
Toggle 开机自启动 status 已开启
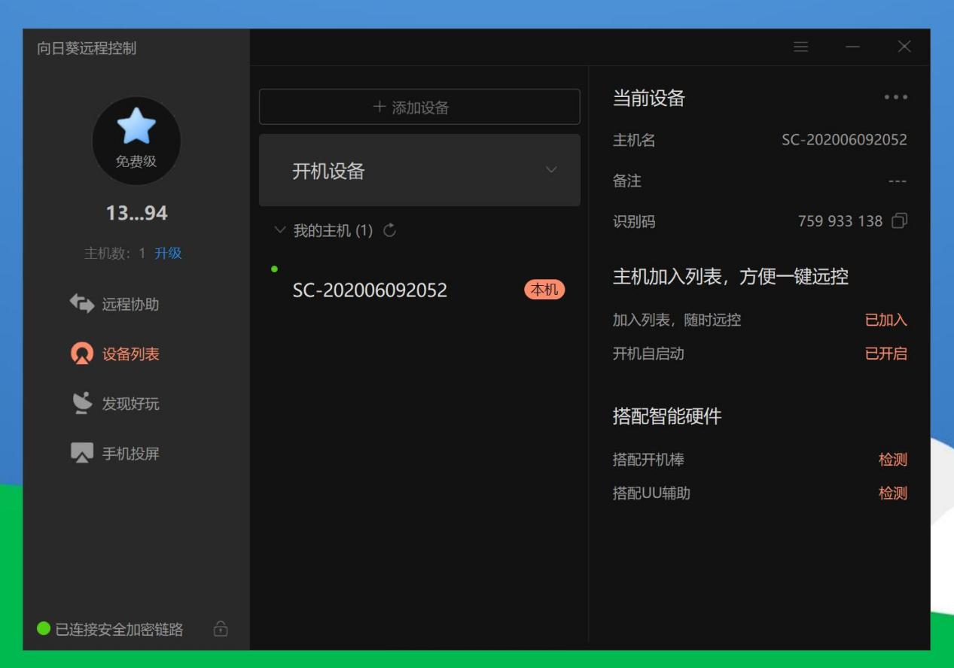click(x=885, y=354)
